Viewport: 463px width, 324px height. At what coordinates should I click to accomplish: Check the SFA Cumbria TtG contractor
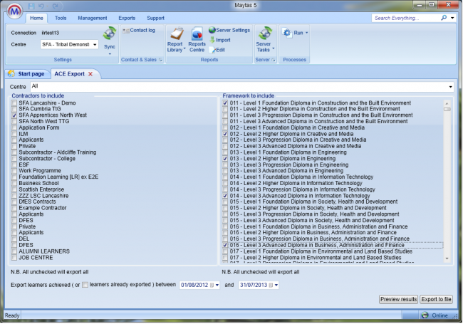pyautogui.click(x=14, y=109)
